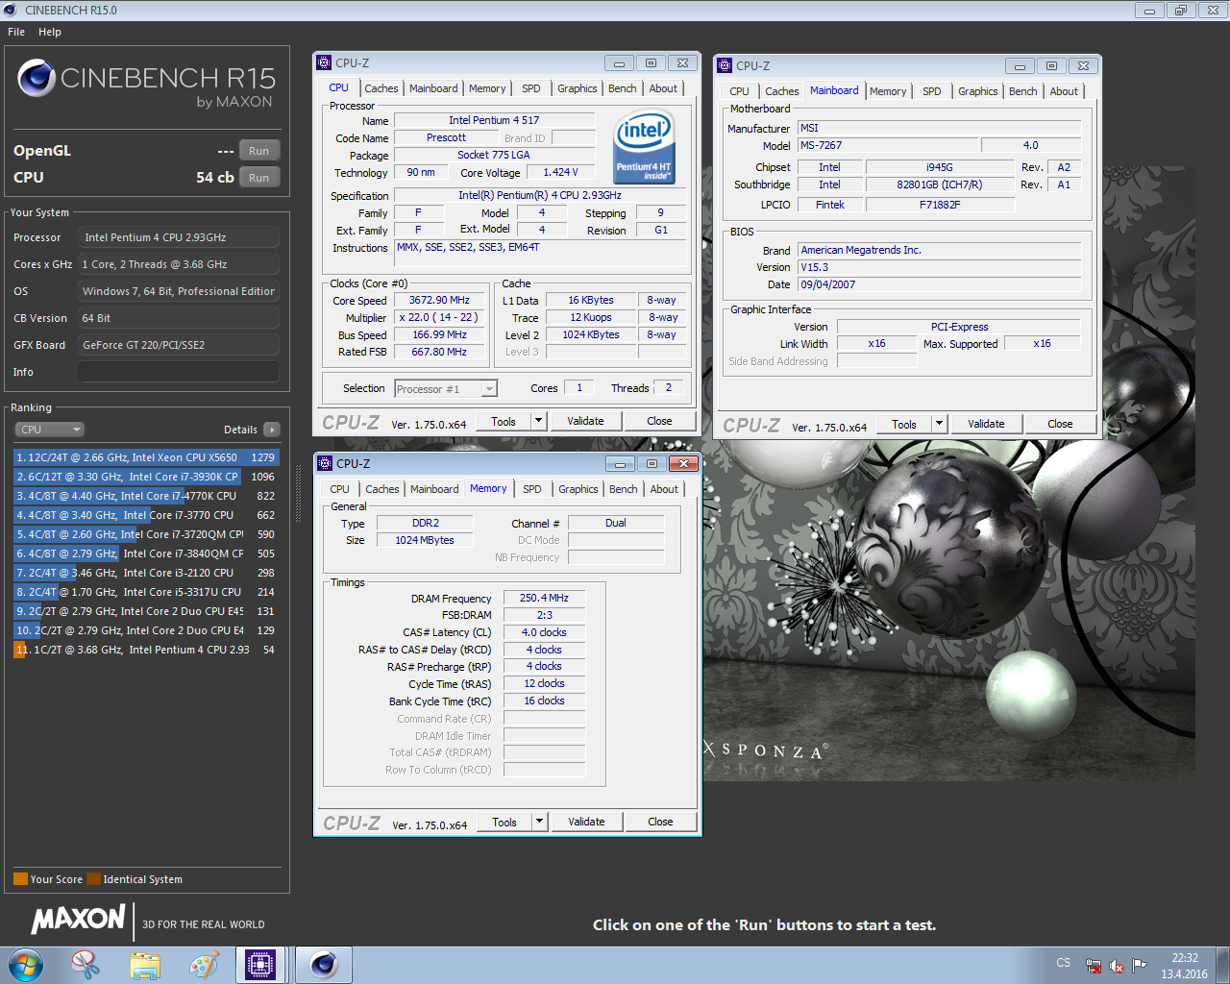The width and height of the screenshot is (1230, 984).
Task: Open the Processor #1 selection dropdown
Action: [446, 389]
